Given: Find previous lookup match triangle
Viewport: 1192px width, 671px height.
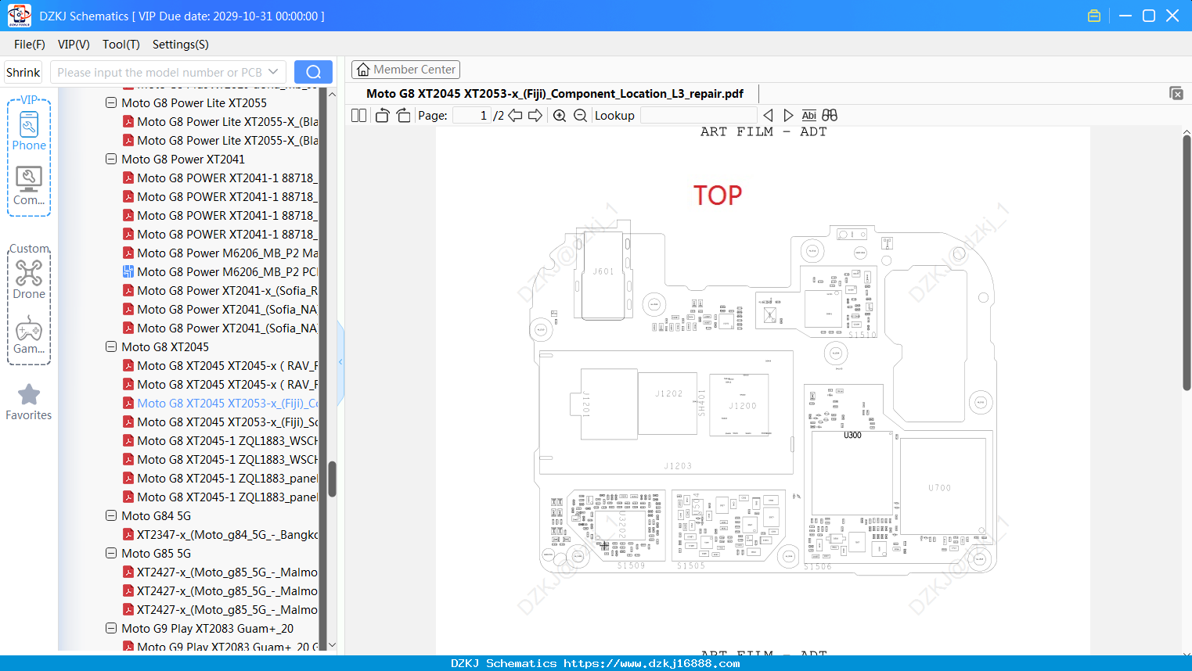Looking at the screenshot, I should pyautogui.click(x=768, y=116).
